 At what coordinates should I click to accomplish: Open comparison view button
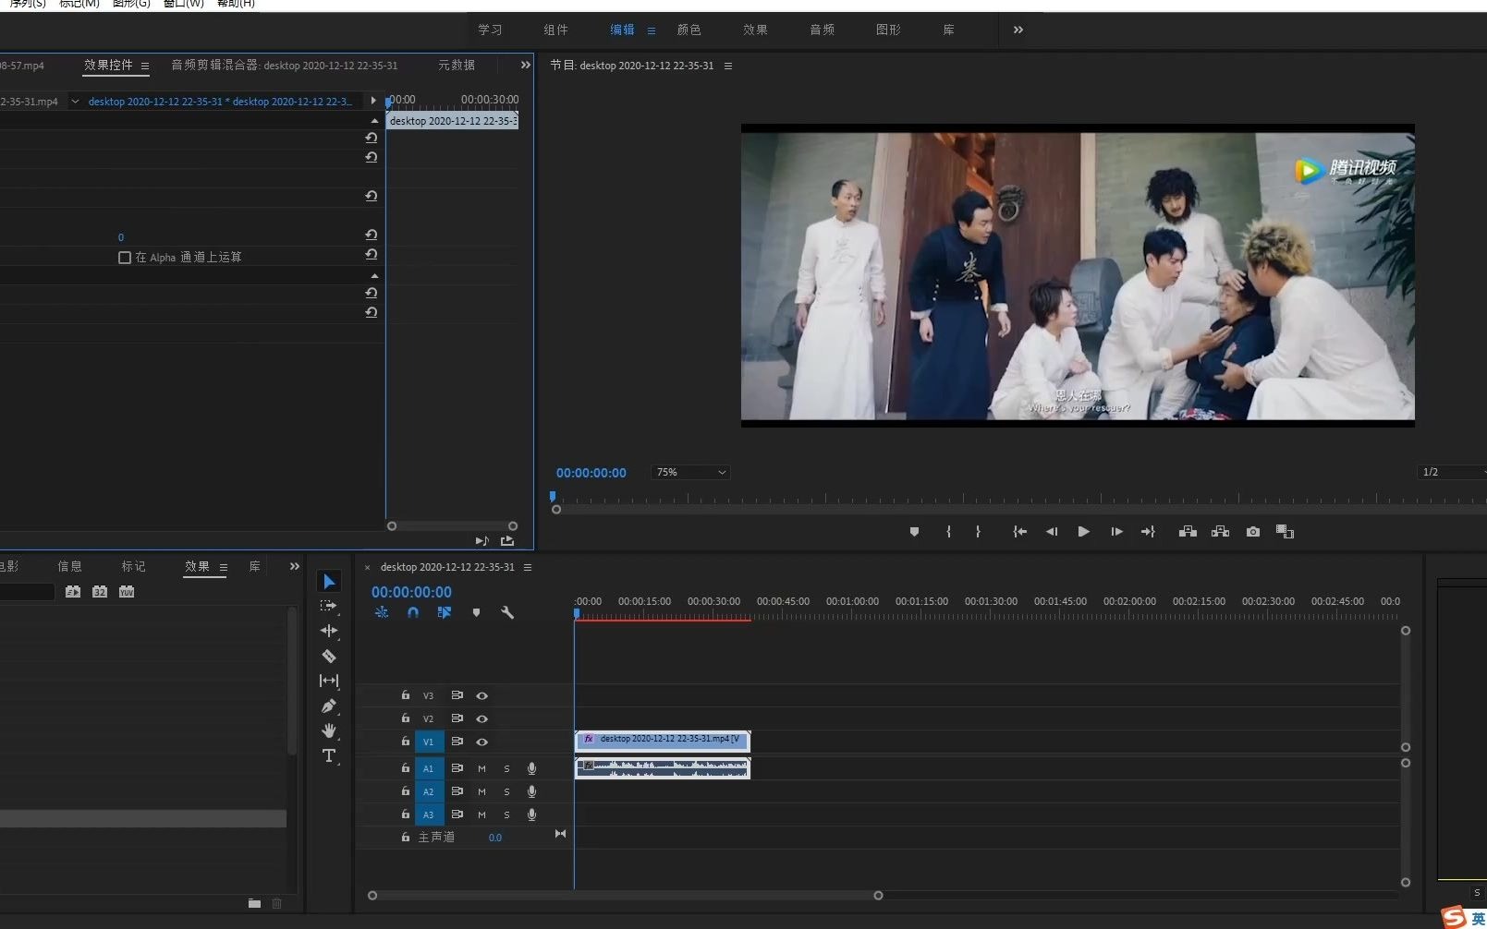click(1285, 532)
